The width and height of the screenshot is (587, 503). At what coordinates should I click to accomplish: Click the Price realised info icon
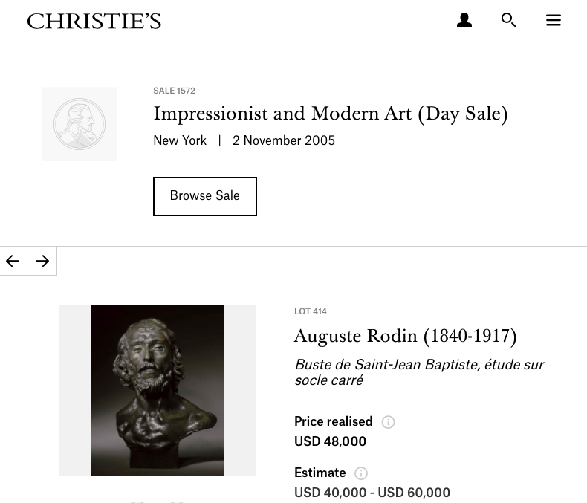tap(388, 422)
